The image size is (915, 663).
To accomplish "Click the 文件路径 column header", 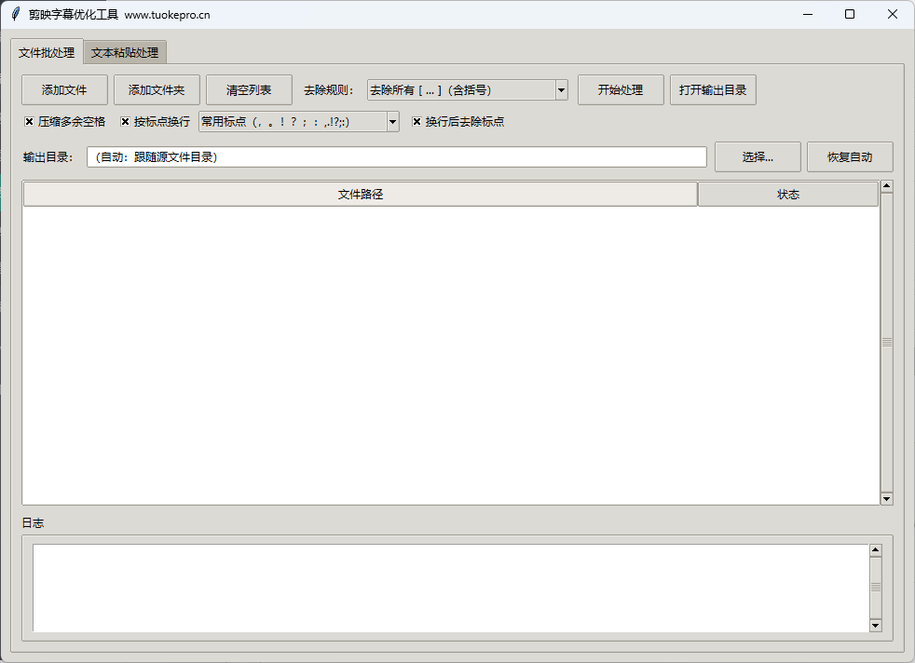I will pyautogui.click(x=360, y=195).
